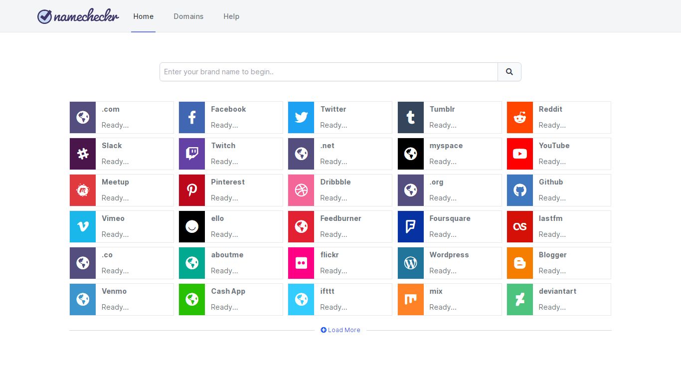Click Ready status under mix

click(x=443, y=307)
